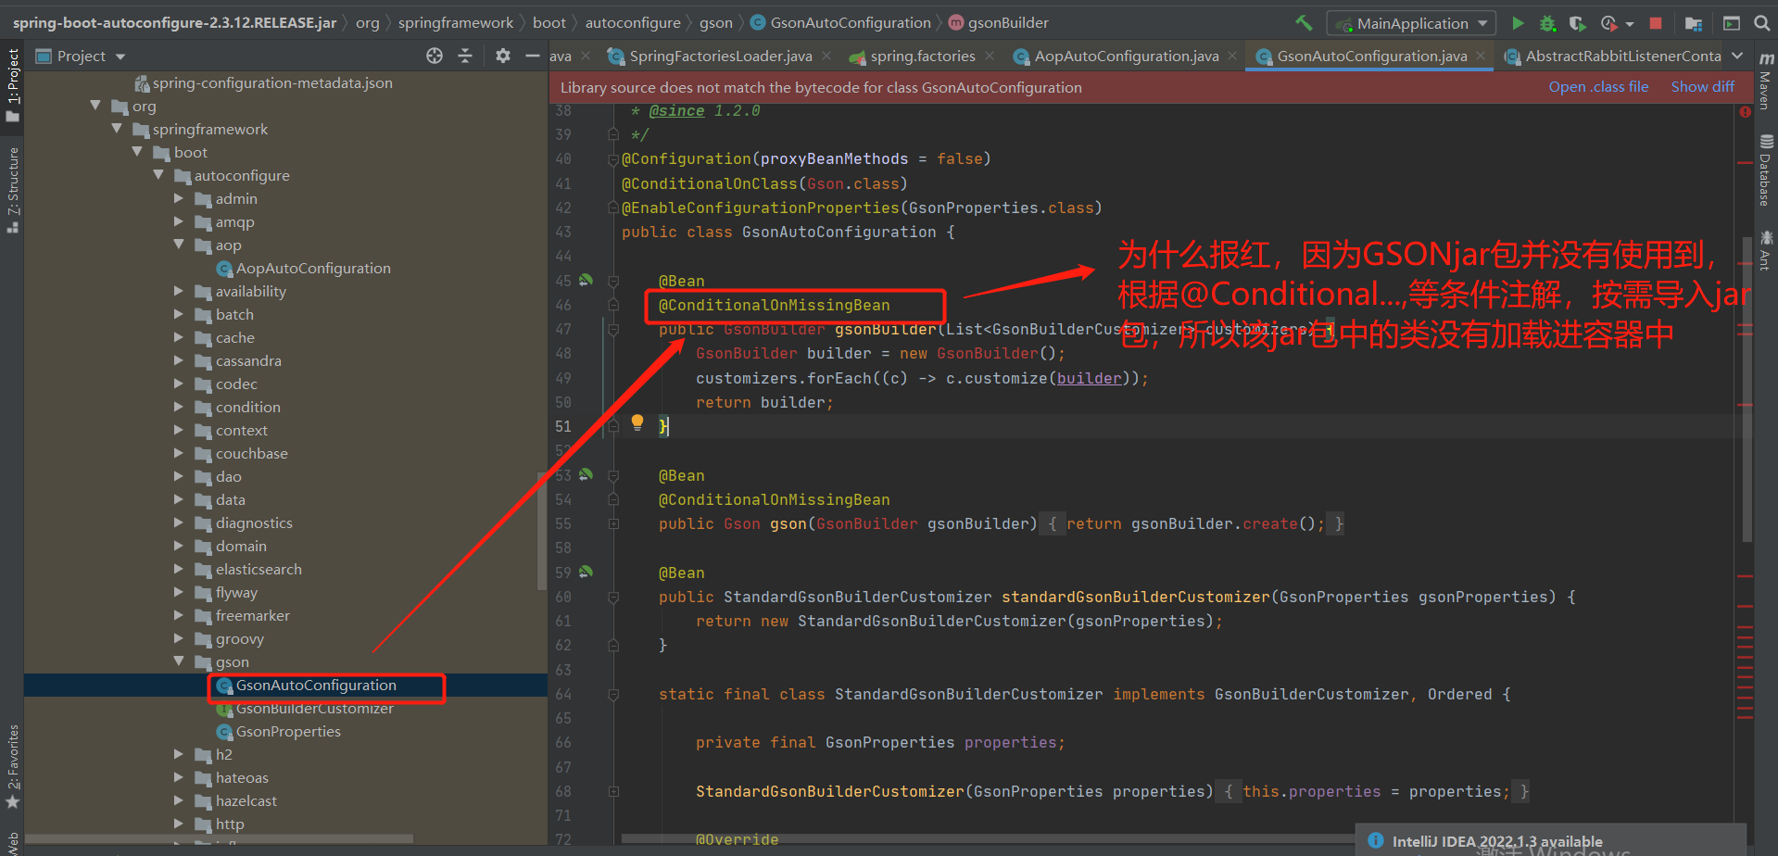The image size is (1778, 856).
Task: Collapse all nodes in Project panel
Action: tap(465, 56)
